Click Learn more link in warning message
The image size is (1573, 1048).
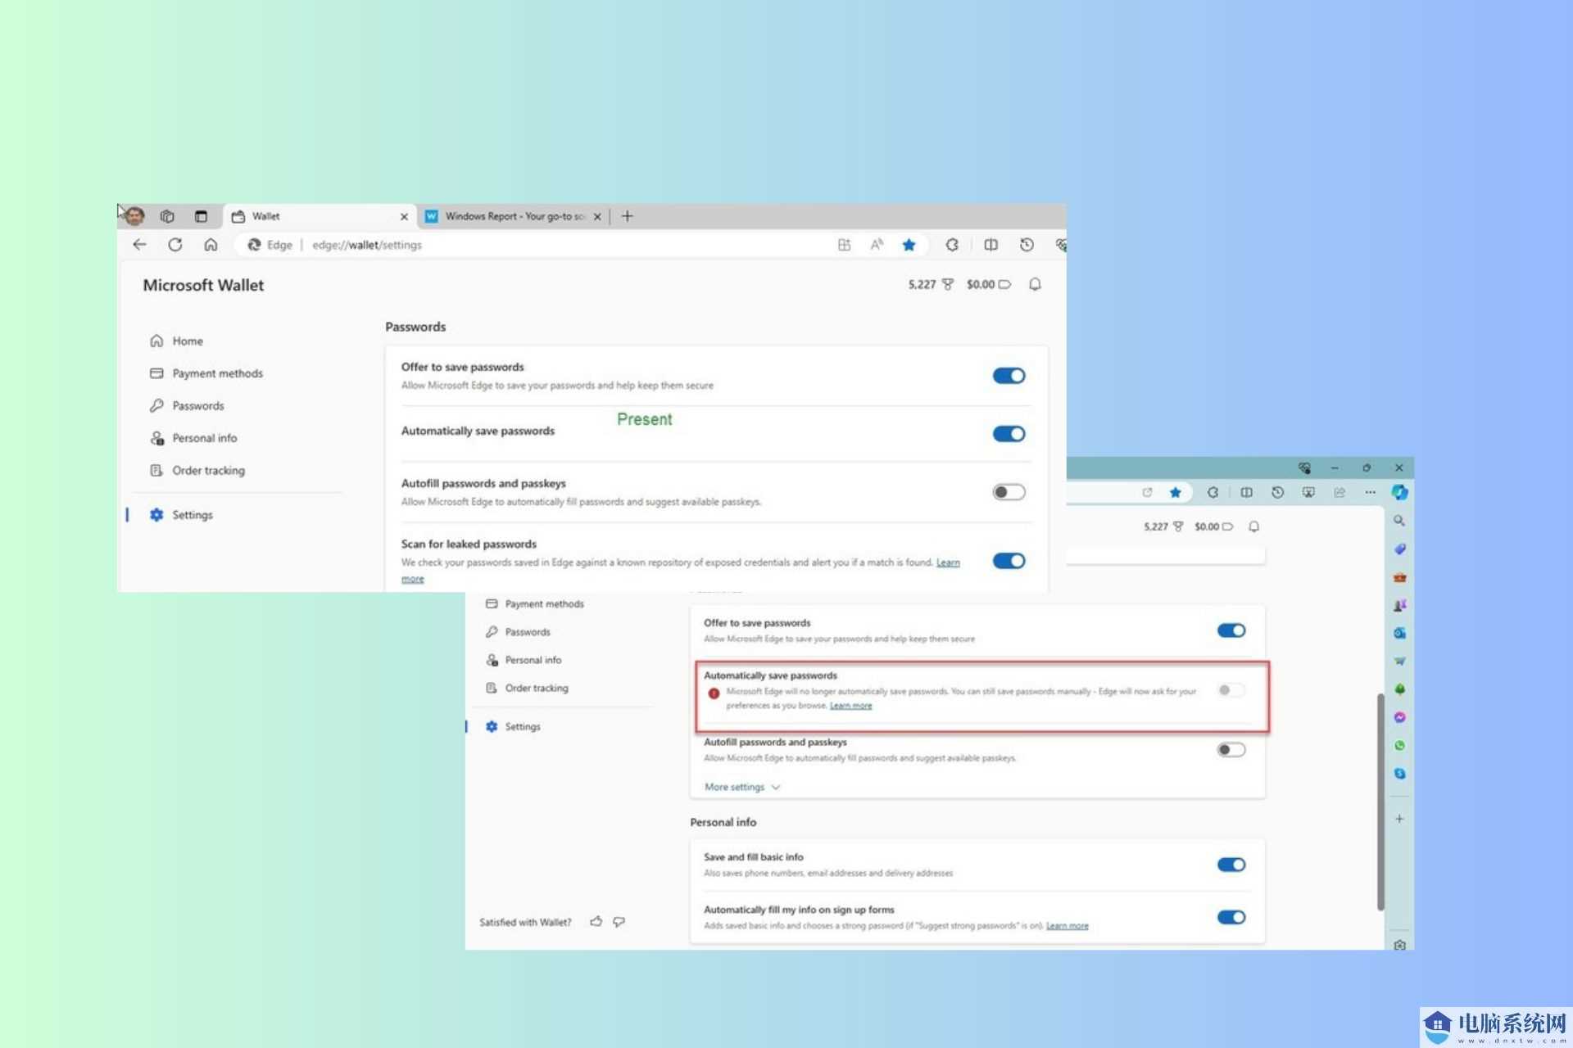(851, 704)
